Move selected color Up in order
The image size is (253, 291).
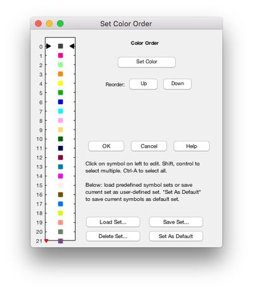tap(144, 84)
